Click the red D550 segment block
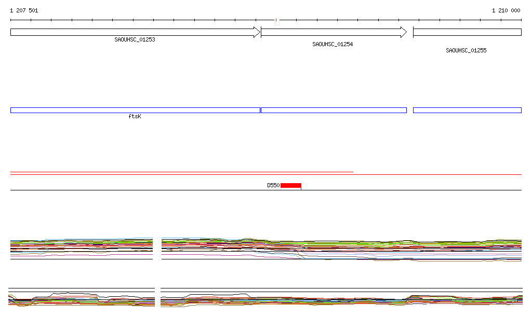This screenshot has height=317, width=532. [291, 185]
